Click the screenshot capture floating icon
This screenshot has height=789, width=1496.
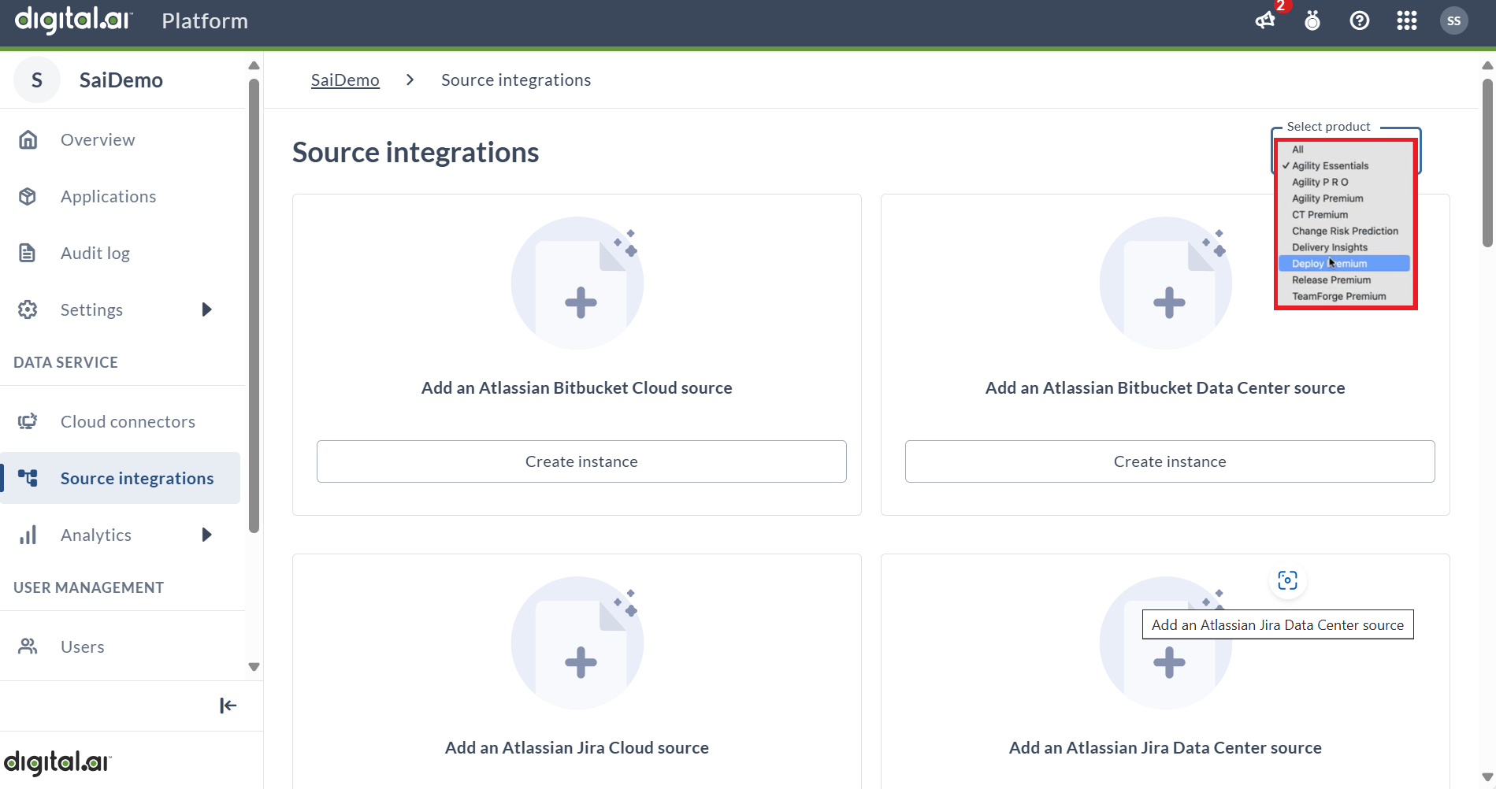[1288, 581]
